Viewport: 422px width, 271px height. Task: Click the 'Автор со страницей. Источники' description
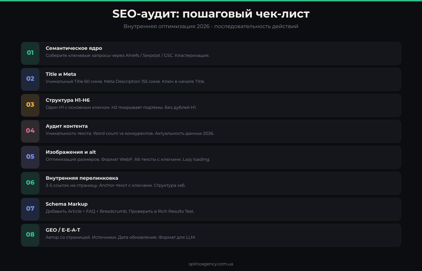(x=121, y=237)
